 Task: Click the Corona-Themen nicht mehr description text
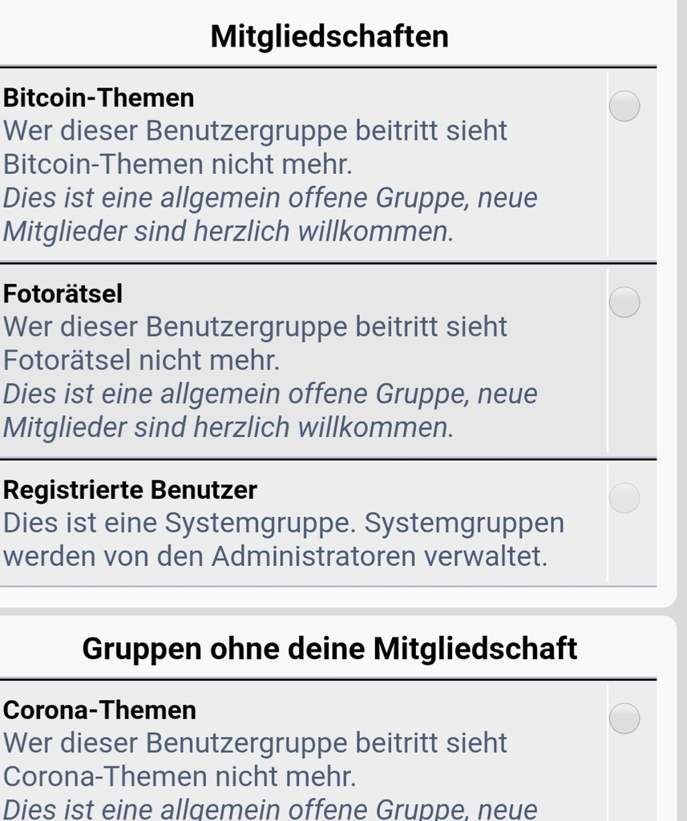pos(256,759)
